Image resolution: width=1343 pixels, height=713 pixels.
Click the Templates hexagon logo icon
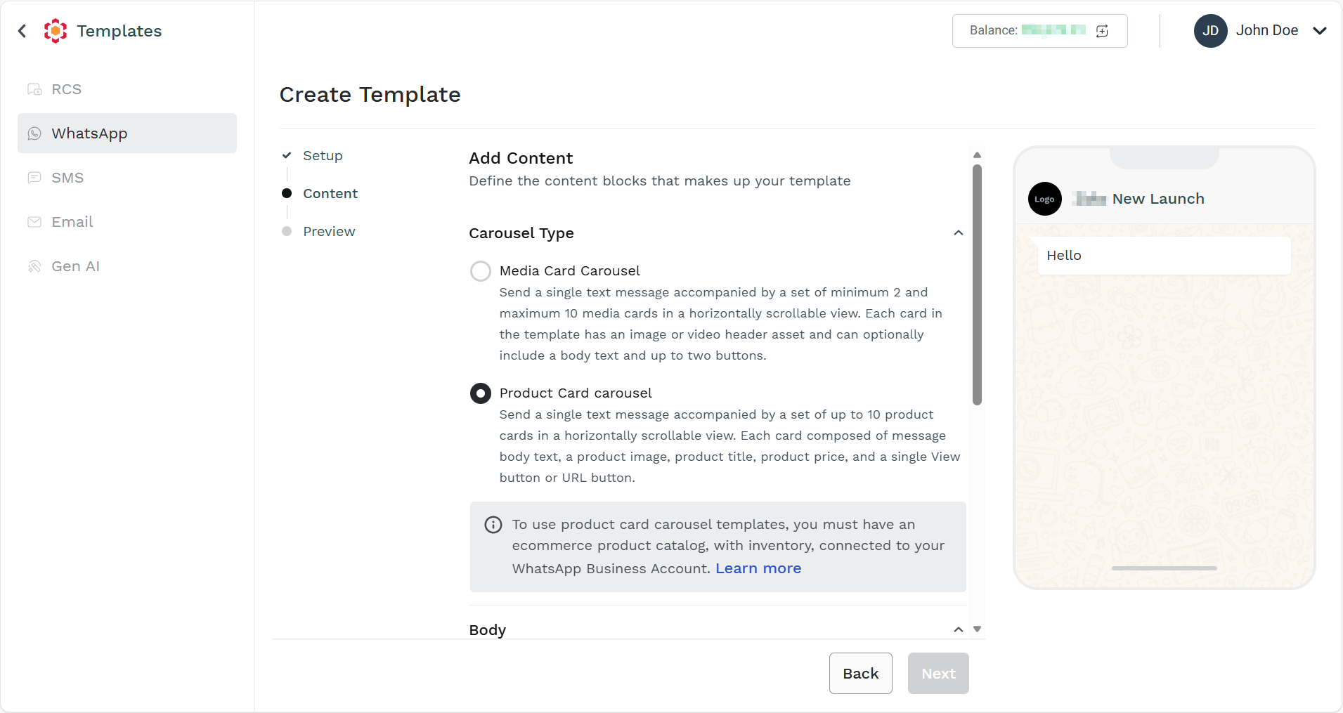56,31
